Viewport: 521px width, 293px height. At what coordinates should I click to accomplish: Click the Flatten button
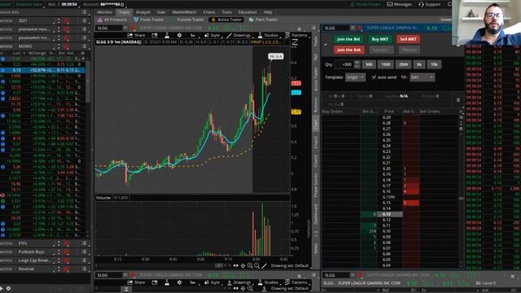coord(409,50)
